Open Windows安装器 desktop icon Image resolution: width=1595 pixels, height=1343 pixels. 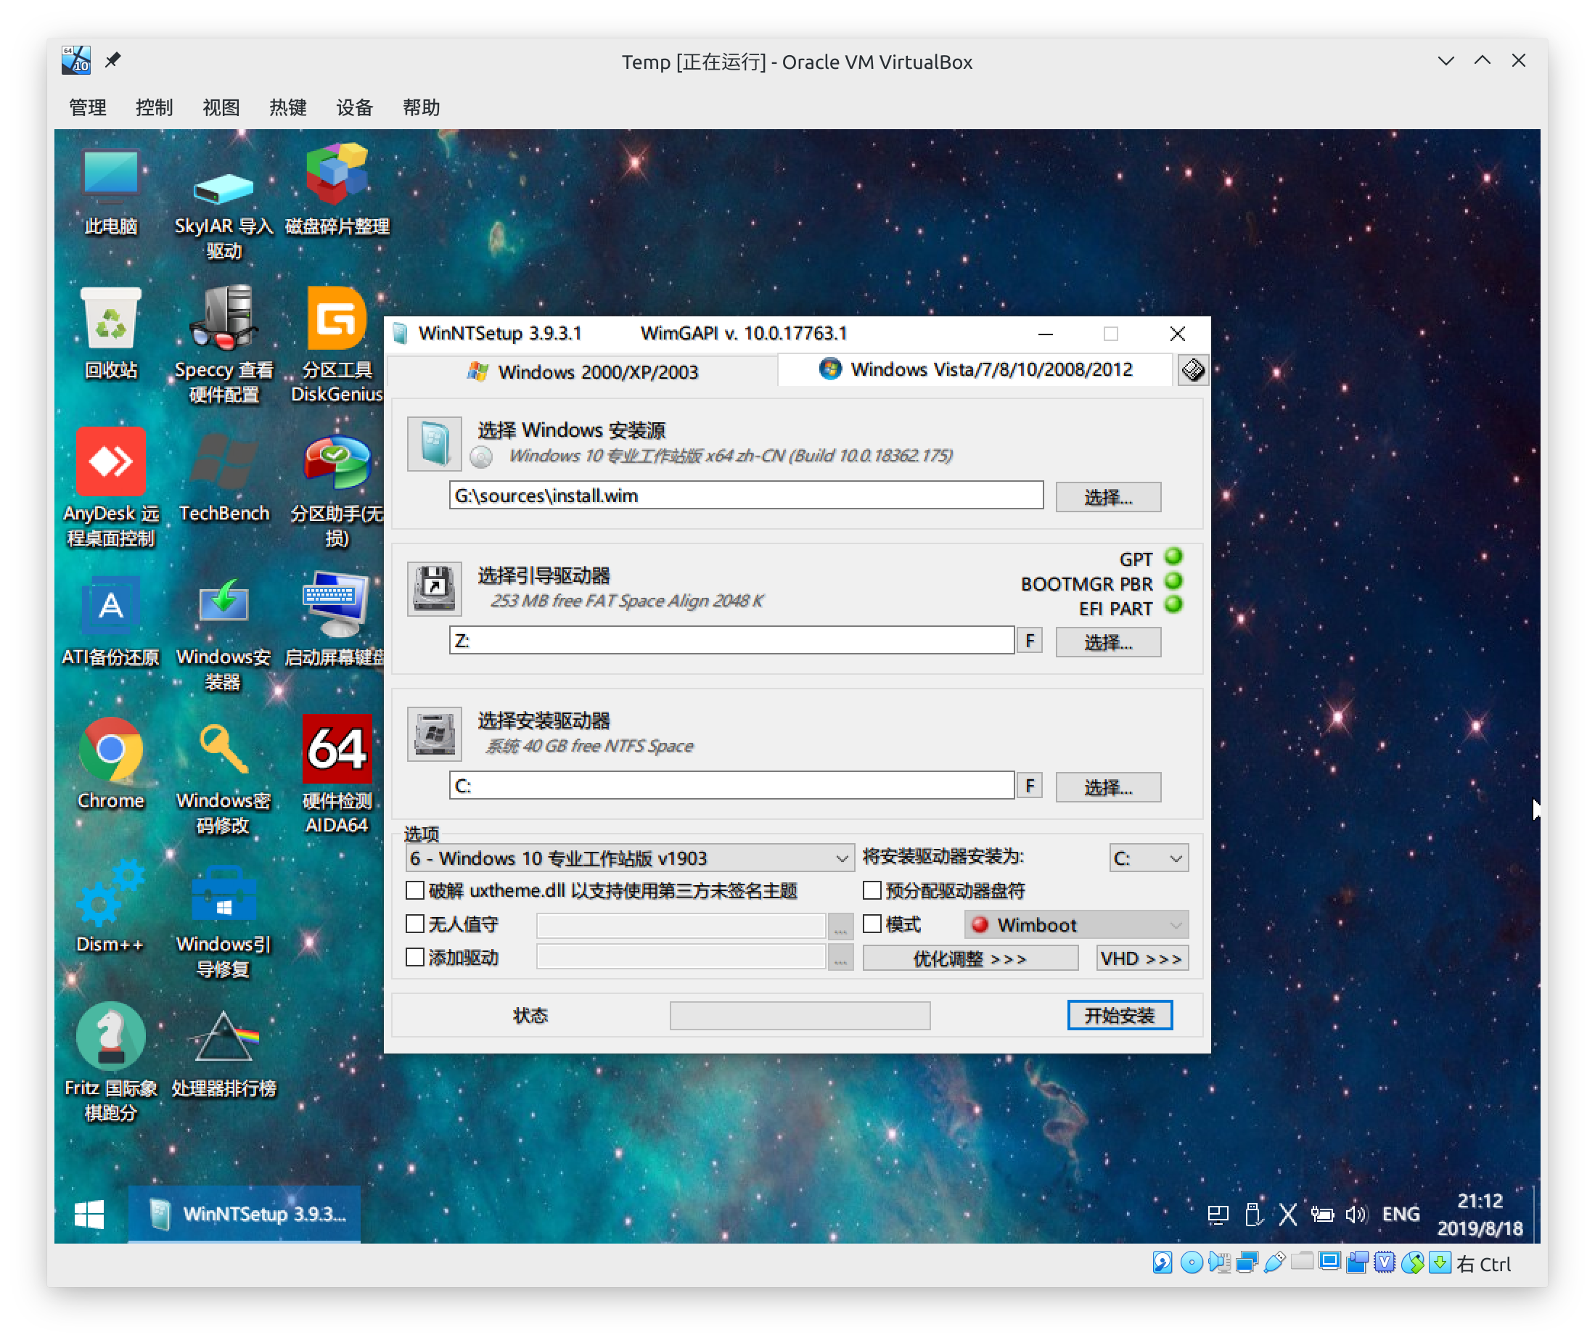[223, 633]
